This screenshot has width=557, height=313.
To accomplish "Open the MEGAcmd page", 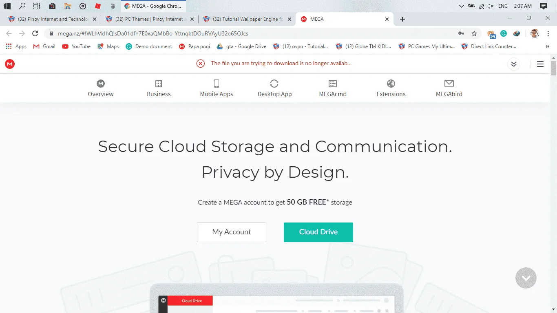I will click(x=333, y=88).
